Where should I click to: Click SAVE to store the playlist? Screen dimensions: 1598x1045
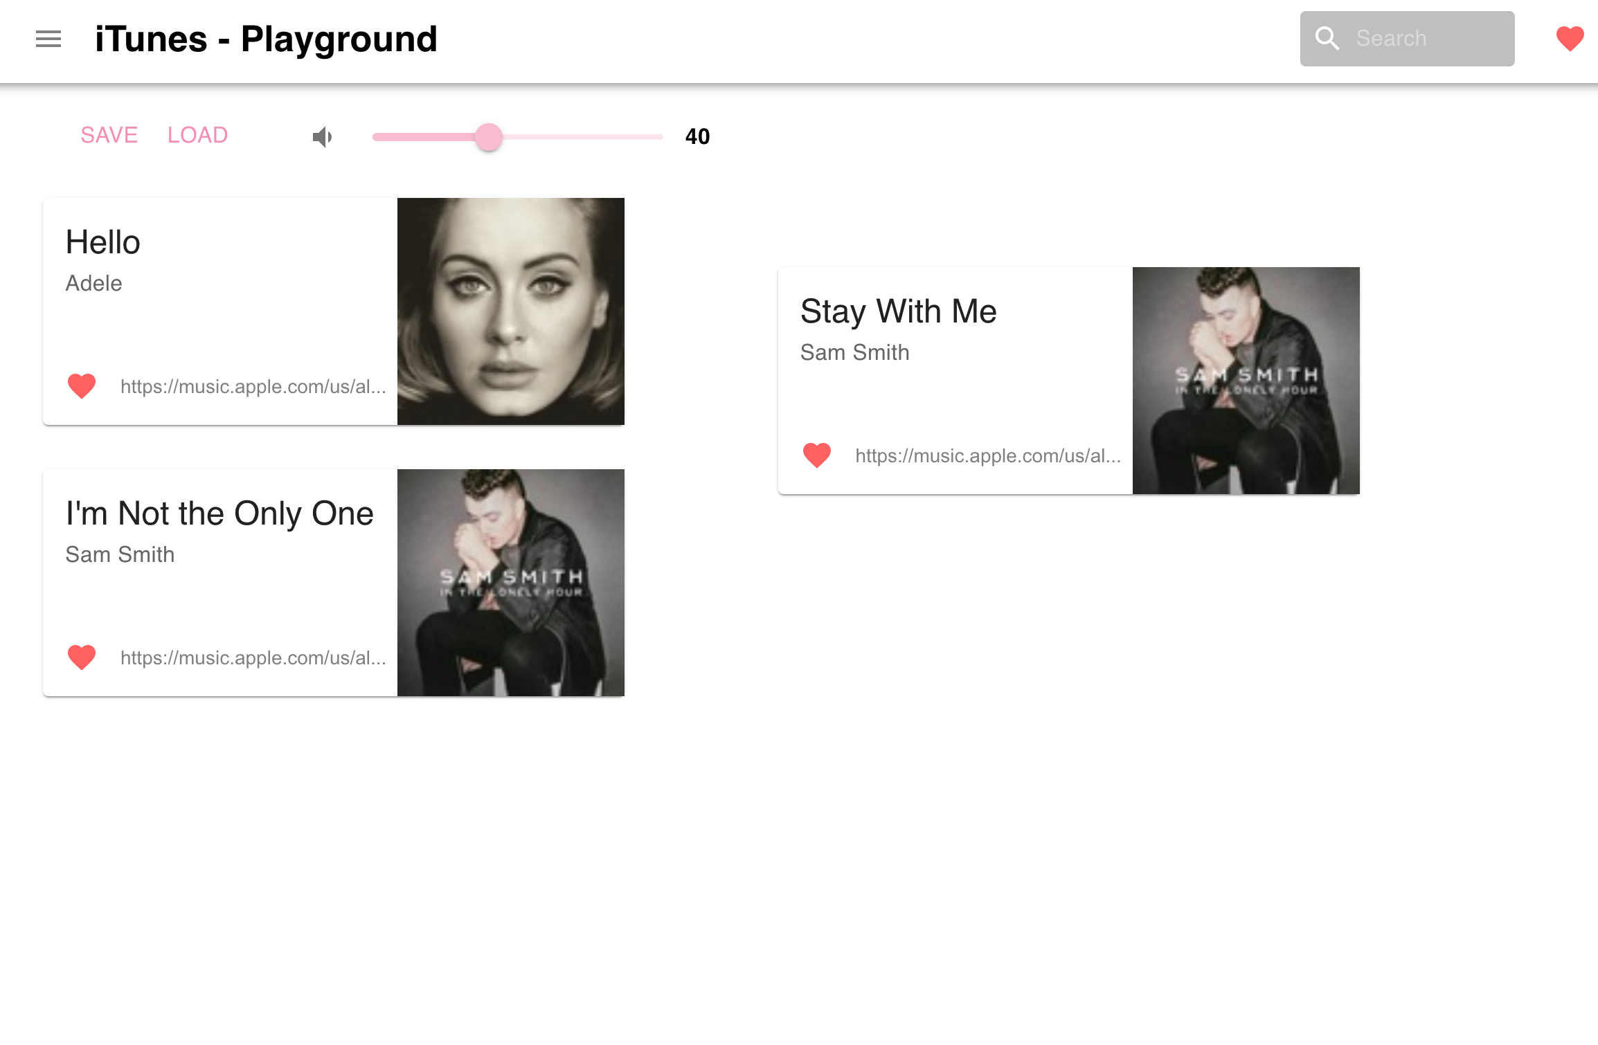point(109,135)
